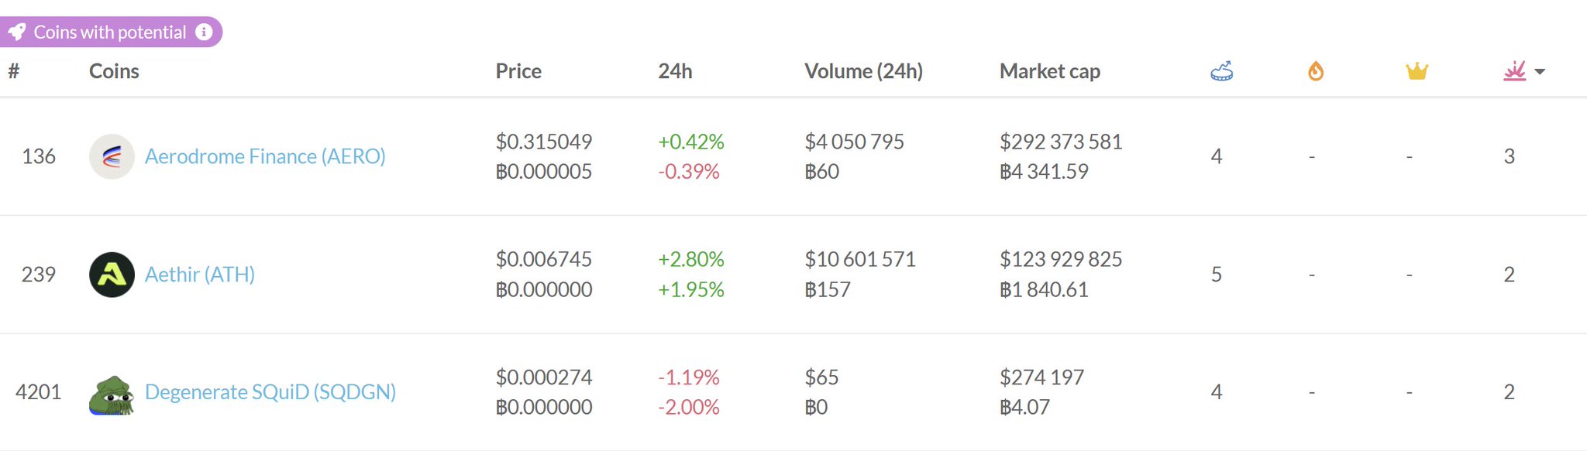Sort by Market cap column header

[x=1049, y=71]
